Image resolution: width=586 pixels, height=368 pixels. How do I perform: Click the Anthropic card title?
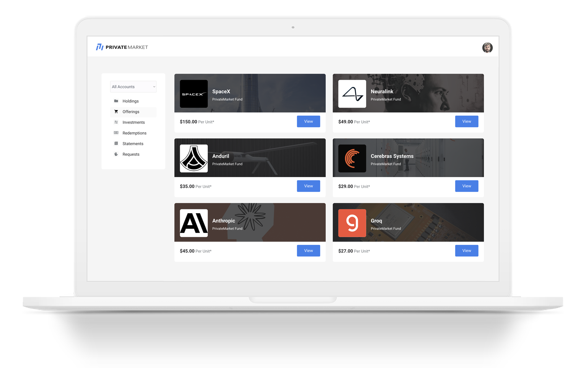point(224,221)
